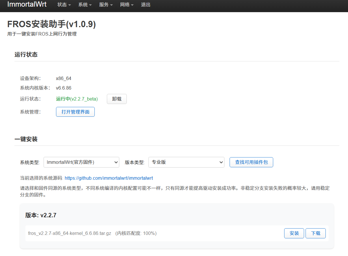Click the filename fros_v2.2.7-x86_64-kernel_6.6.86.tar.gz
Viewport: 348px width, 256px height.
click(x=70, y=233)
